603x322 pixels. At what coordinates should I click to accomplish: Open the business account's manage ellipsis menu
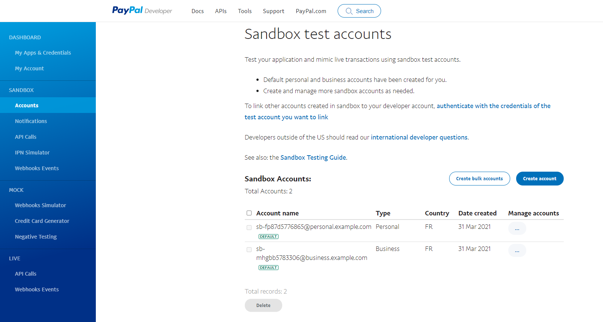click(x=517, y=251)
